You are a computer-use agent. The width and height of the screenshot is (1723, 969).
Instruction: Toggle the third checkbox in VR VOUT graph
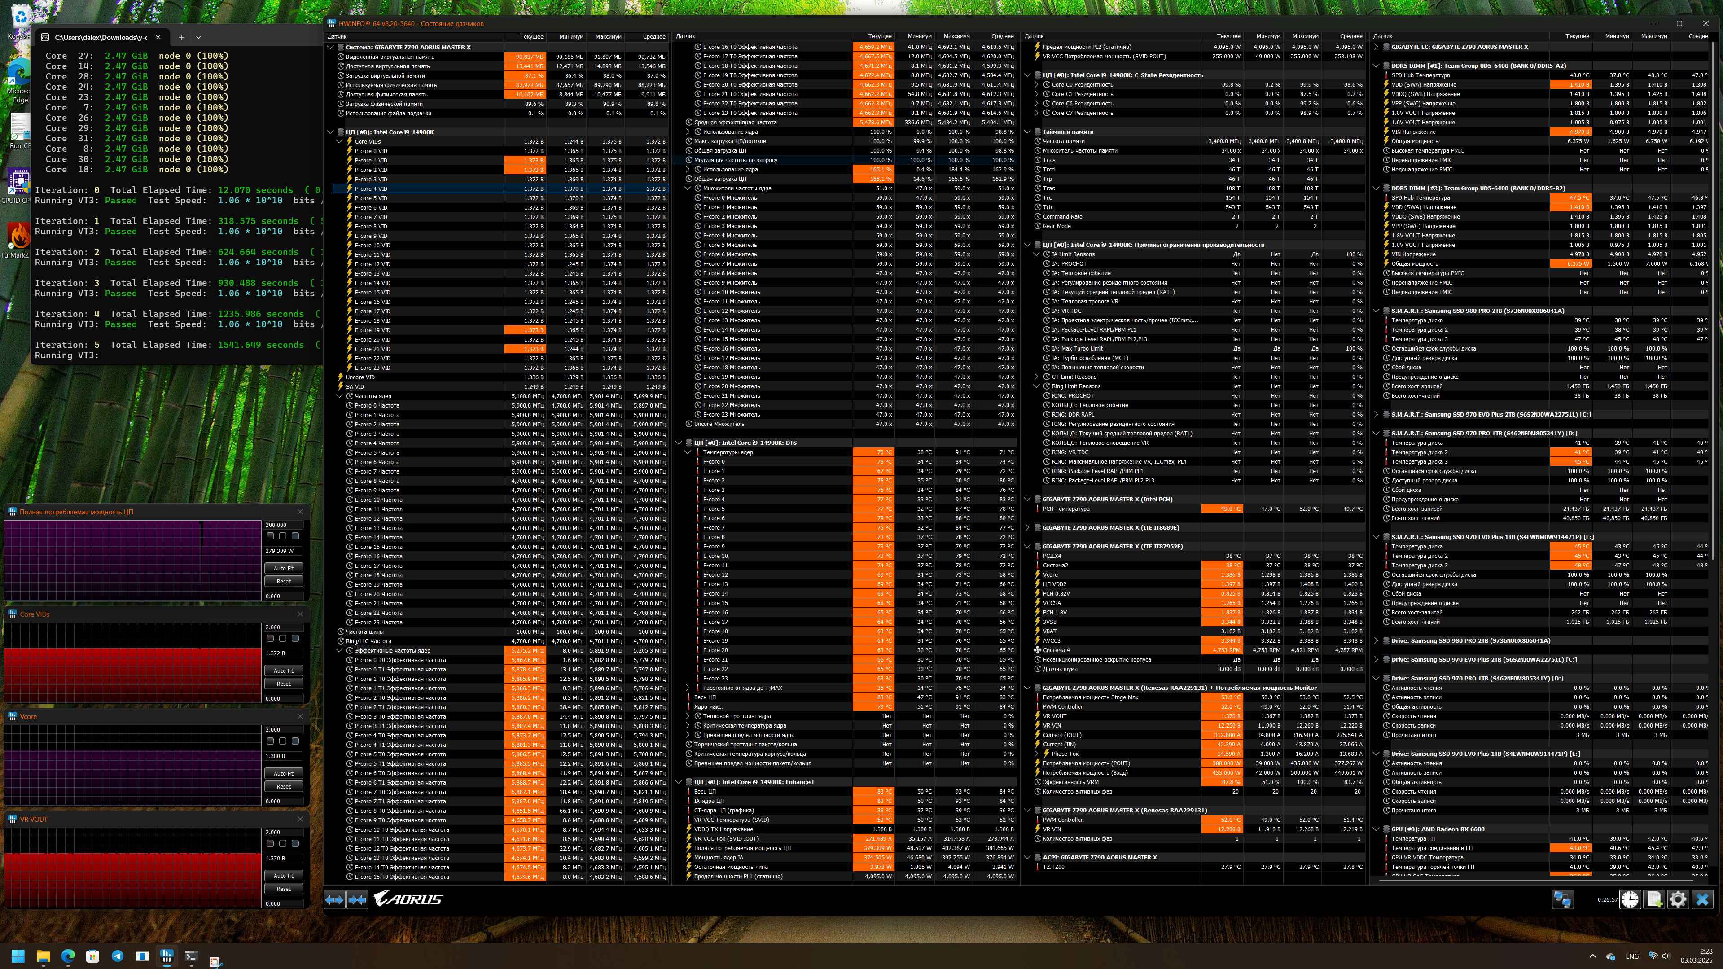coord(295,843)
